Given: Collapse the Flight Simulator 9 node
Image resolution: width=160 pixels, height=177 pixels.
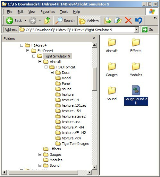Looking at the screenshot, I should point(34,56).
